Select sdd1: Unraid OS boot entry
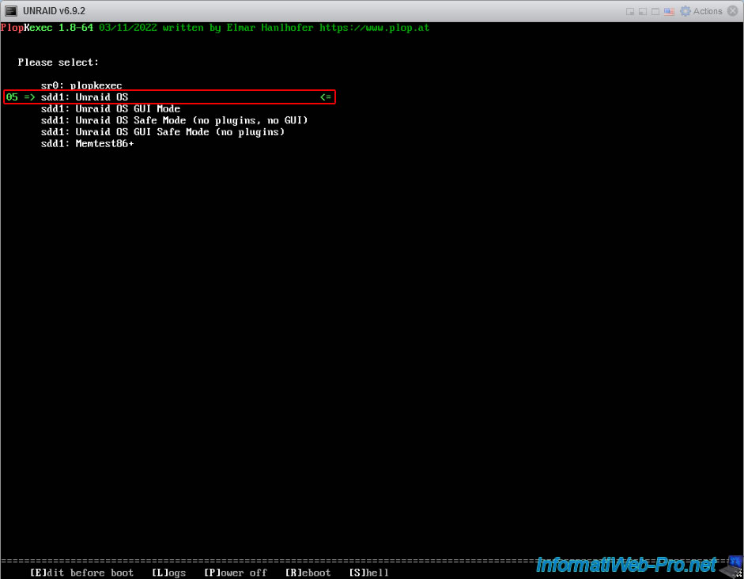 click(85, 97)
